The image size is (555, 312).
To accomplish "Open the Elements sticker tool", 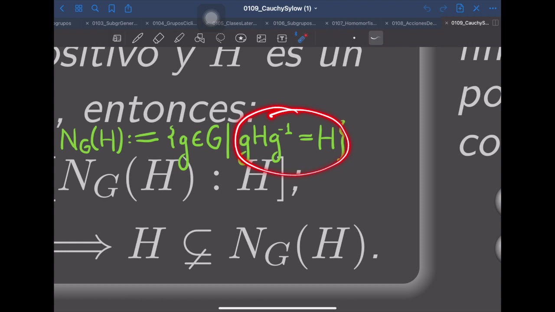I will coord(241,38).
